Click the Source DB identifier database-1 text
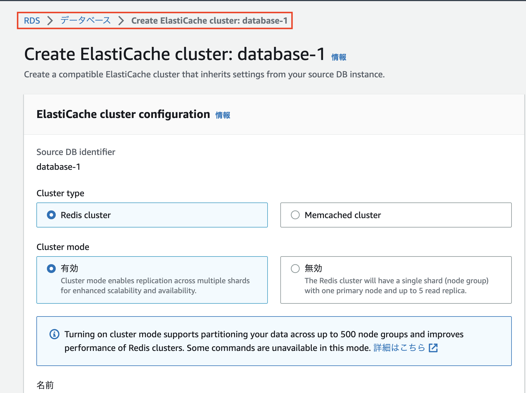Screen dimensions: 526x393 click(x=58, y=167)
